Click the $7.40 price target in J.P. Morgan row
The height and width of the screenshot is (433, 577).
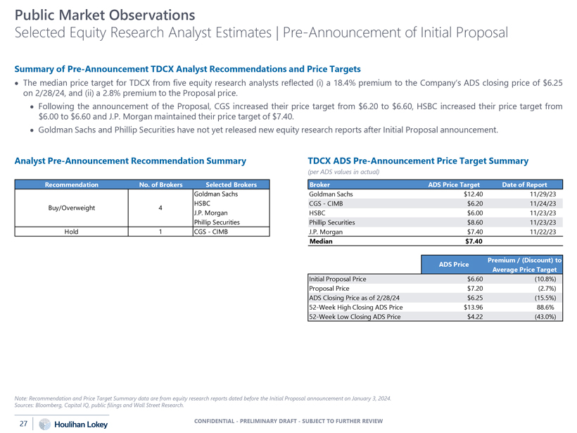pyautogui.click(x=475, y=232)
